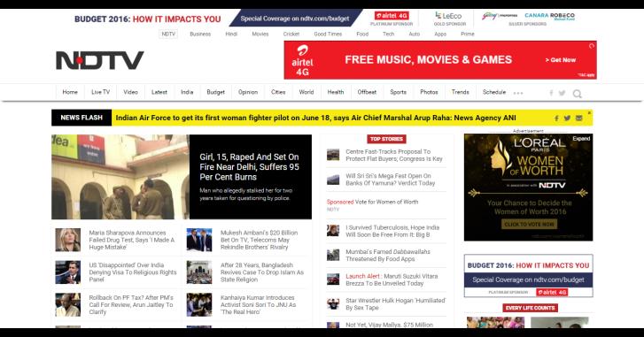Viewport: 644px width, 337px height.
Task: Open Rollback On PF Tax story
Action: (x=131, y=304)
